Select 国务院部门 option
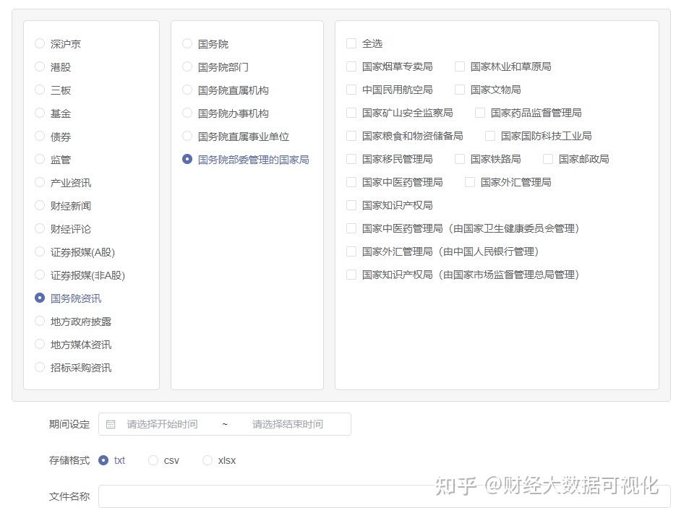Screen dimensions: 676x513 pyautogui.click(x=187, y=66)
